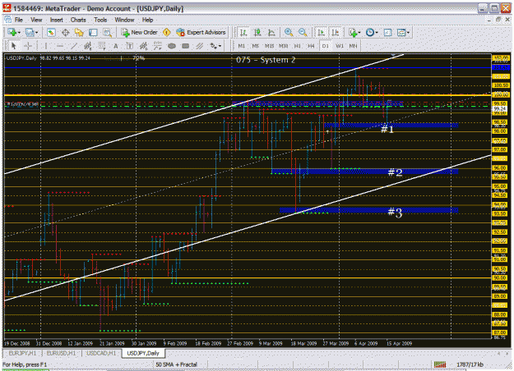The height and width of the screenshot is (371, 514).
Task: Click the chart shift triangle marker
Action: [x=393, y=55]
